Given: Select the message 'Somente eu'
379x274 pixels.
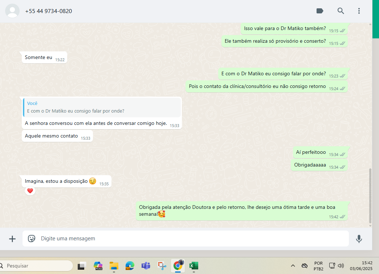Looking at the screenshot, I should 45,58.
